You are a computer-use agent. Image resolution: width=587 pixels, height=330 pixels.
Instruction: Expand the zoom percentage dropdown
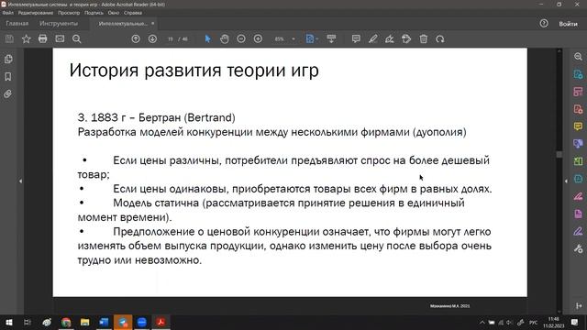[293, 38]
